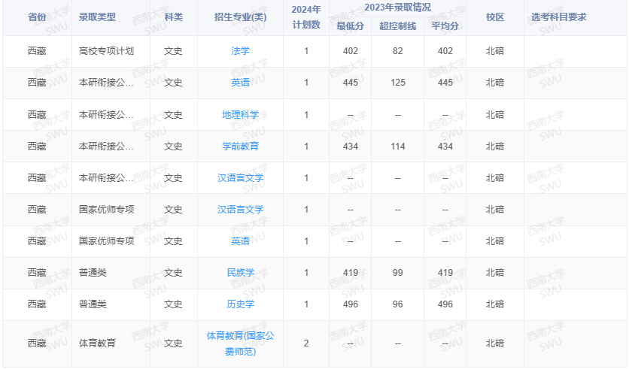Open the 法学 major link
Screen dimensions: 629x369
[240, 51]
